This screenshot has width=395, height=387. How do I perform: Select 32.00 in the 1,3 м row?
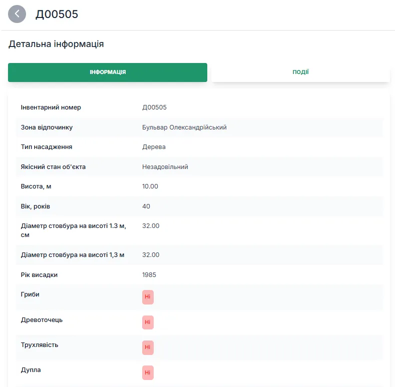[151, 255]
